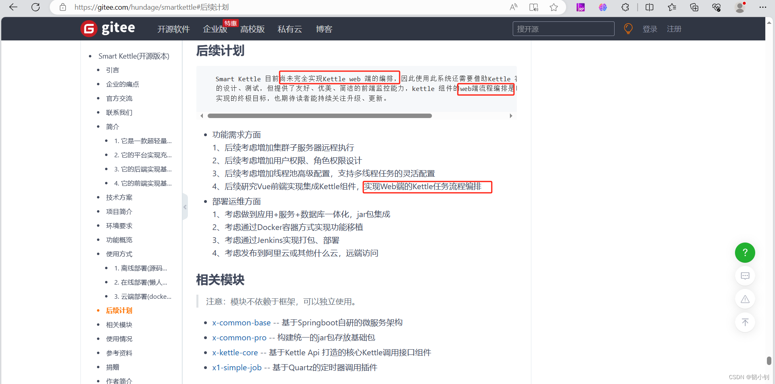Click the 注册 register link

pyautogui.click(x=674, y=29)
